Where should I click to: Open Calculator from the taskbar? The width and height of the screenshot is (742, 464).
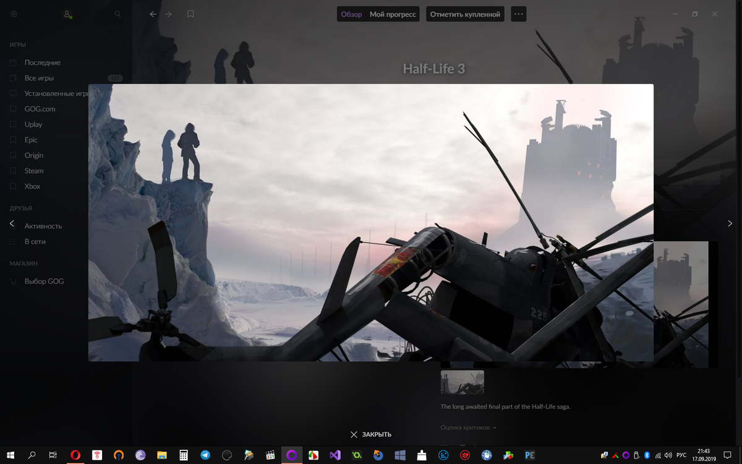tap(184, 455)
